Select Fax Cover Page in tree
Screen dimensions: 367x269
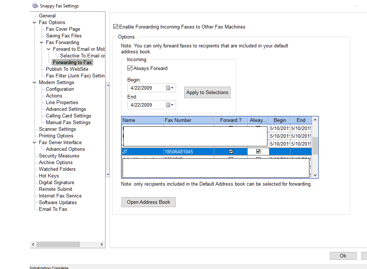[x=63, y=29]
